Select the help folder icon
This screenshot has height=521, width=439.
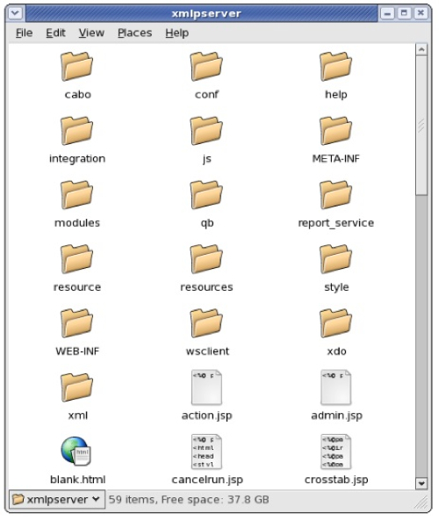pos(336,66)
